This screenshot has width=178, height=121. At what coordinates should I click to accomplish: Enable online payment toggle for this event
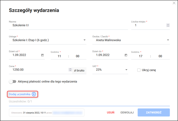pyautogui.click(x=13, y=81)
